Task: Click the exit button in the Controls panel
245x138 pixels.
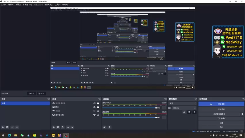Action: (221, 127)
